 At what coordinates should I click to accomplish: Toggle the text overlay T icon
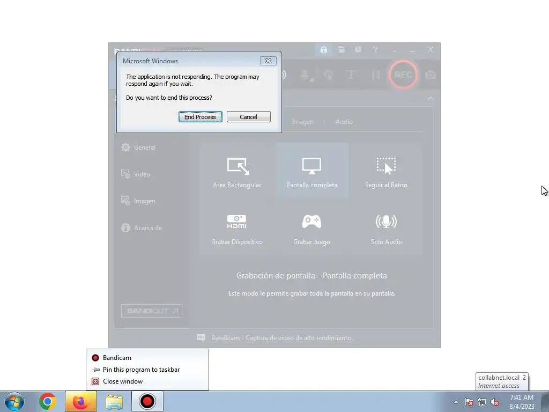click(351, 75)
